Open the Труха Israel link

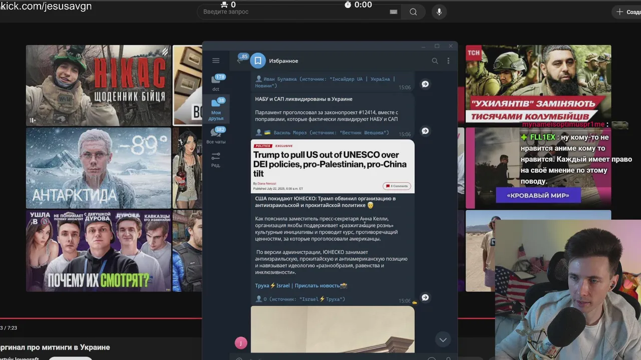[272, 285]
